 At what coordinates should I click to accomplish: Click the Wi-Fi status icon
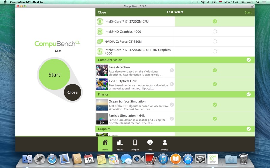pos(203,2)
